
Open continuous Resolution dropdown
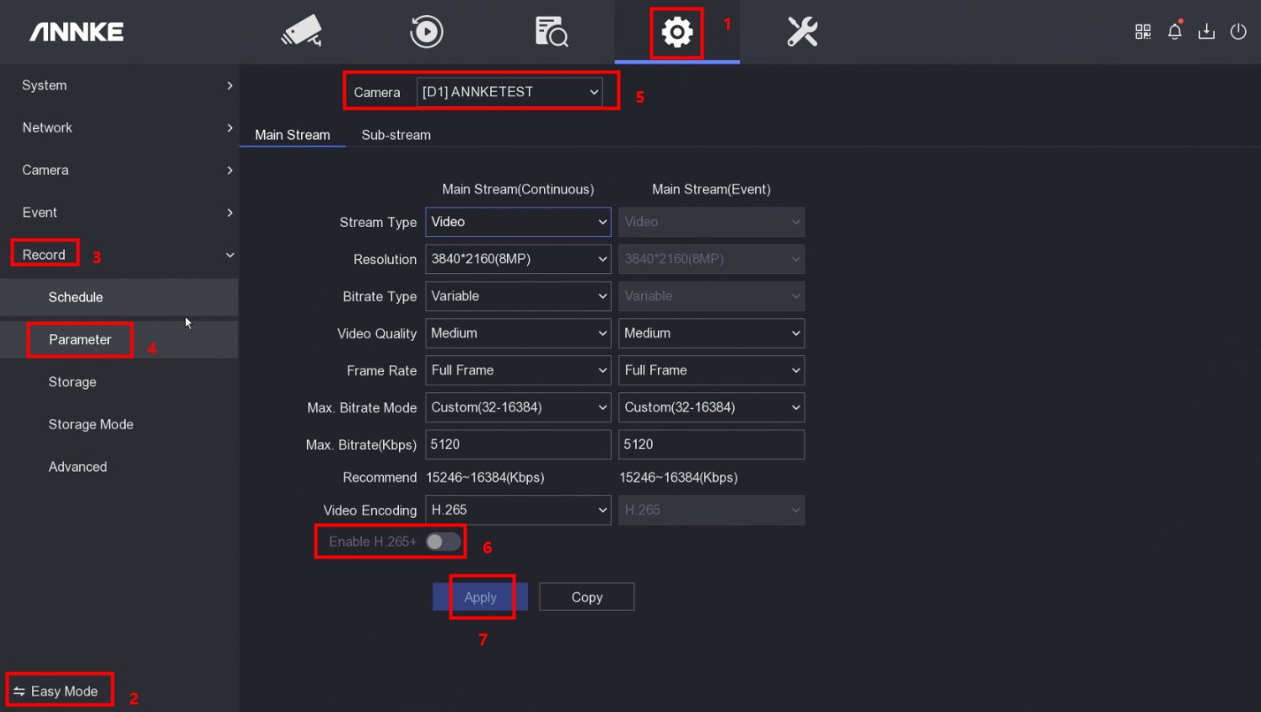(x=518, y=259)
